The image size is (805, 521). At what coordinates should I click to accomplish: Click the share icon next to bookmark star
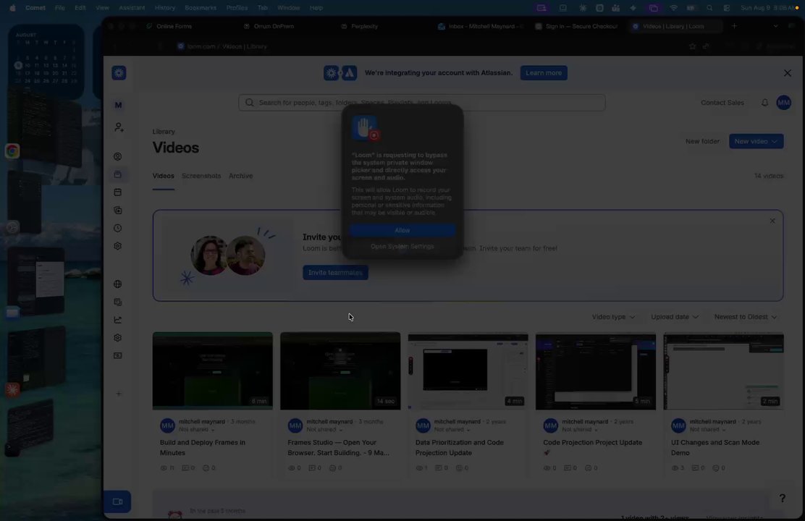tap(706, 46)
